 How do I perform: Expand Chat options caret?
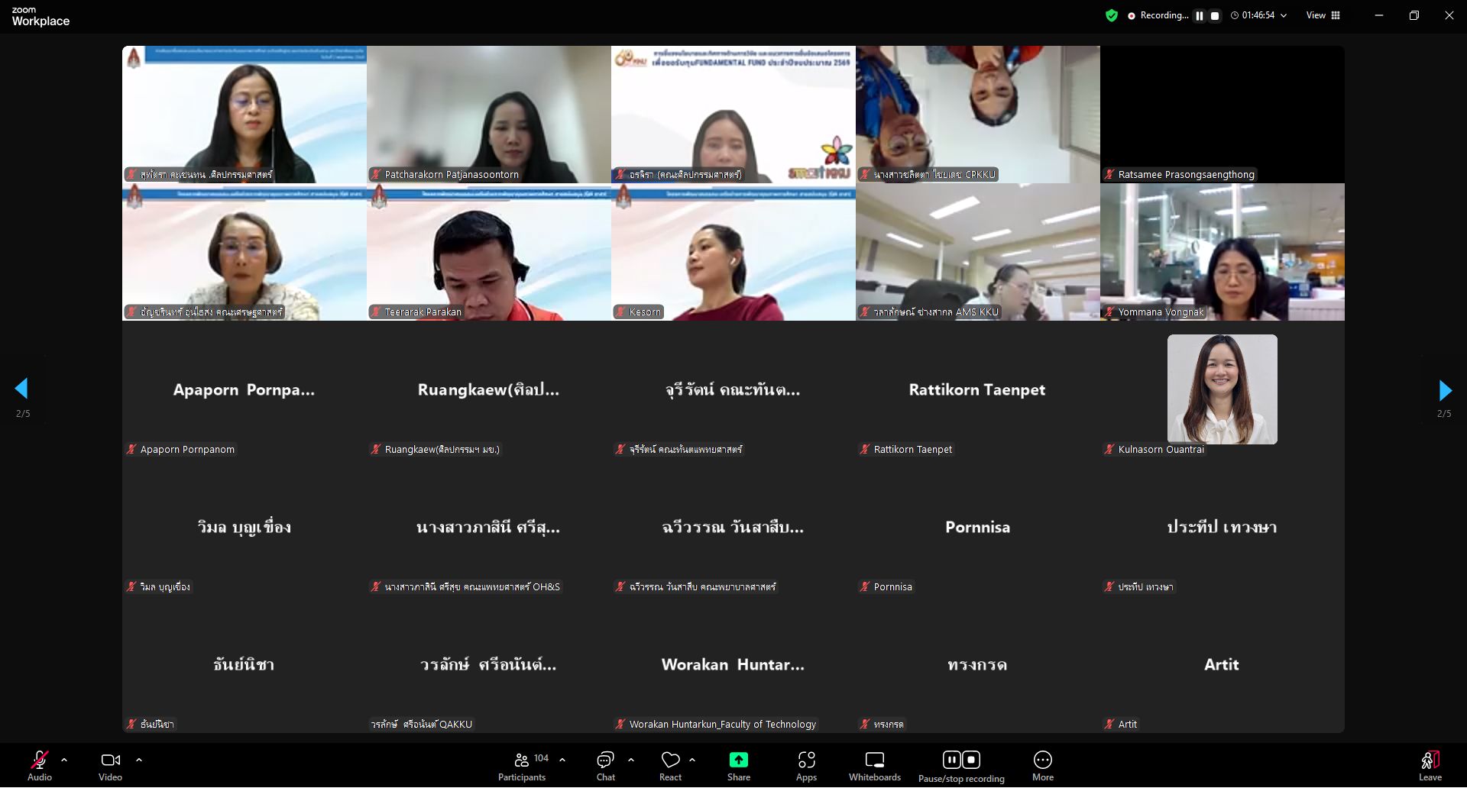[631, 760]
